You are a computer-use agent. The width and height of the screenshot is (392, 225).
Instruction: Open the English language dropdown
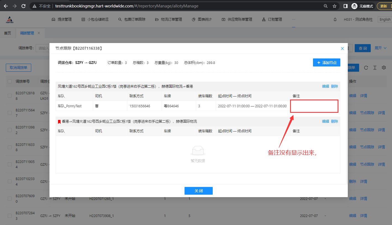[x=385, y=20]
